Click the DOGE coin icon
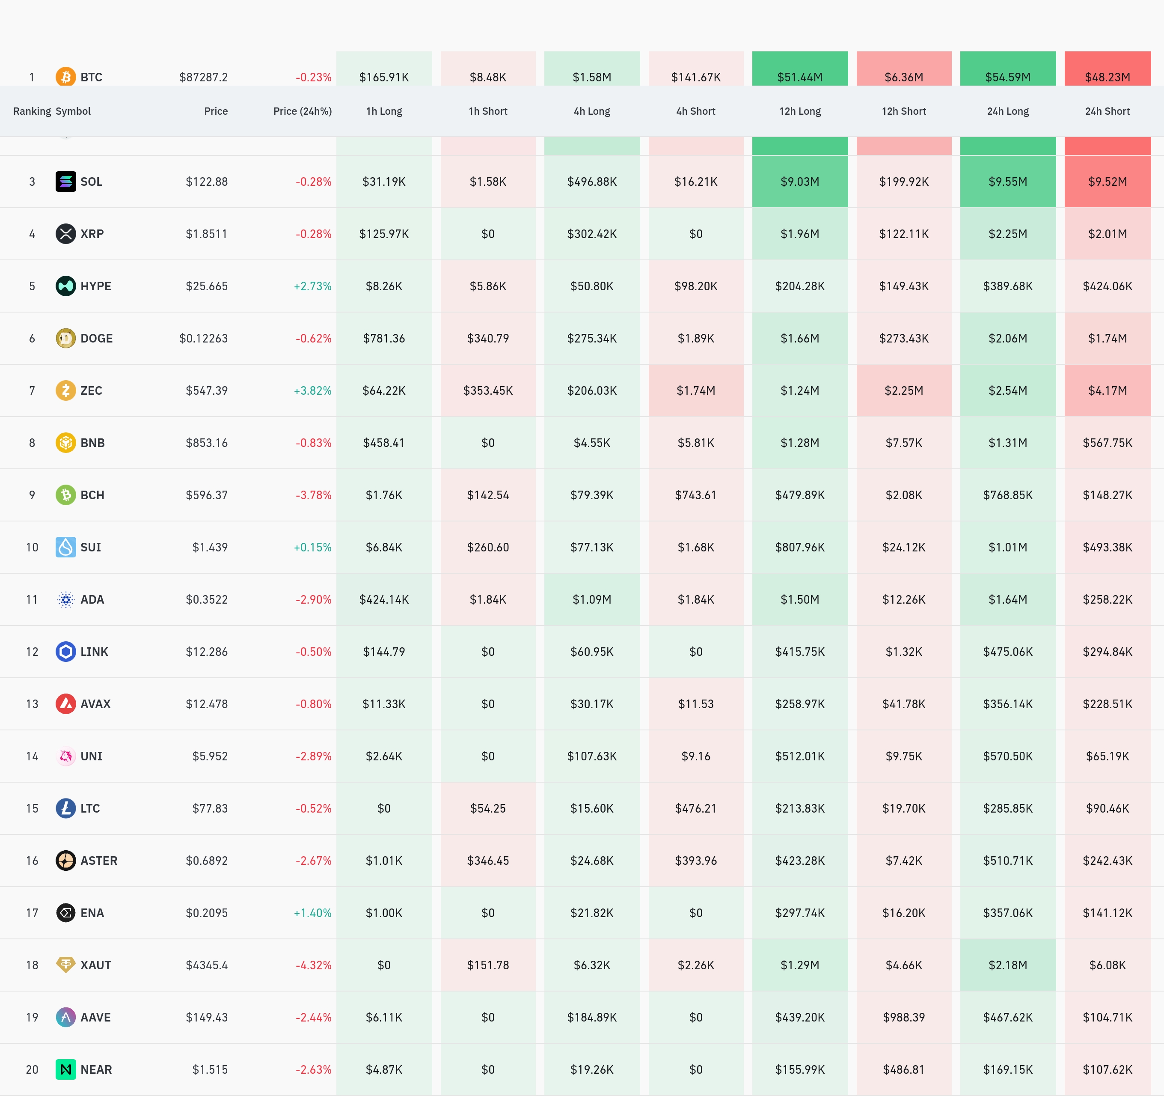 tap(65, 338)
